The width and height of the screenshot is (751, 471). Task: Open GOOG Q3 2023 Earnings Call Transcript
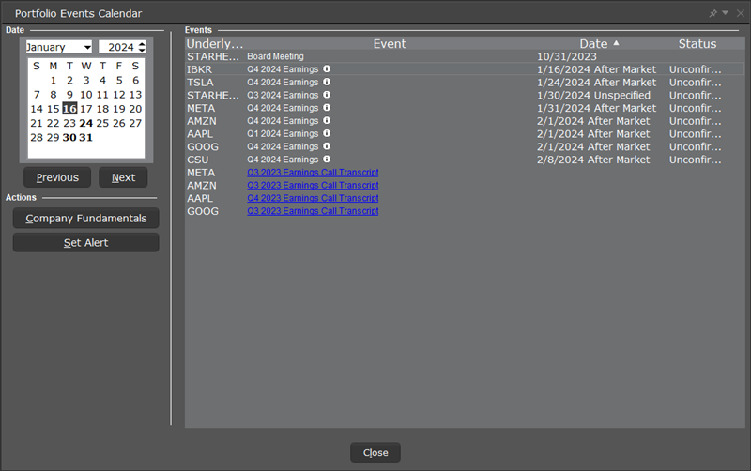(313, 211)
